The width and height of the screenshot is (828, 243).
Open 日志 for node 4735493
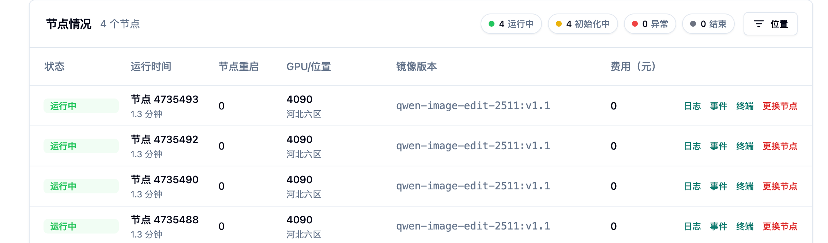(x=692, y=106)
